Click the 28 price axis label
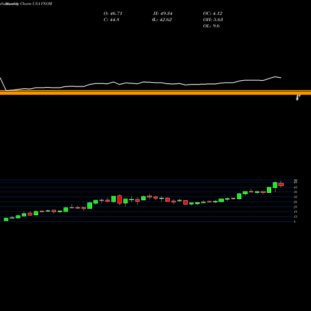 (295, 202)
